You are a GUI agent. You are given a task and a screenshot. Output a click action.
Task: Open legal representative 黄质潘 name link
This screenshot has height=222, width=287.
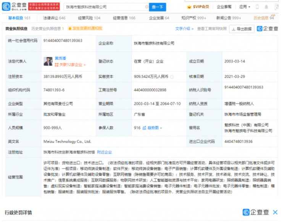(x=60, y=58)
